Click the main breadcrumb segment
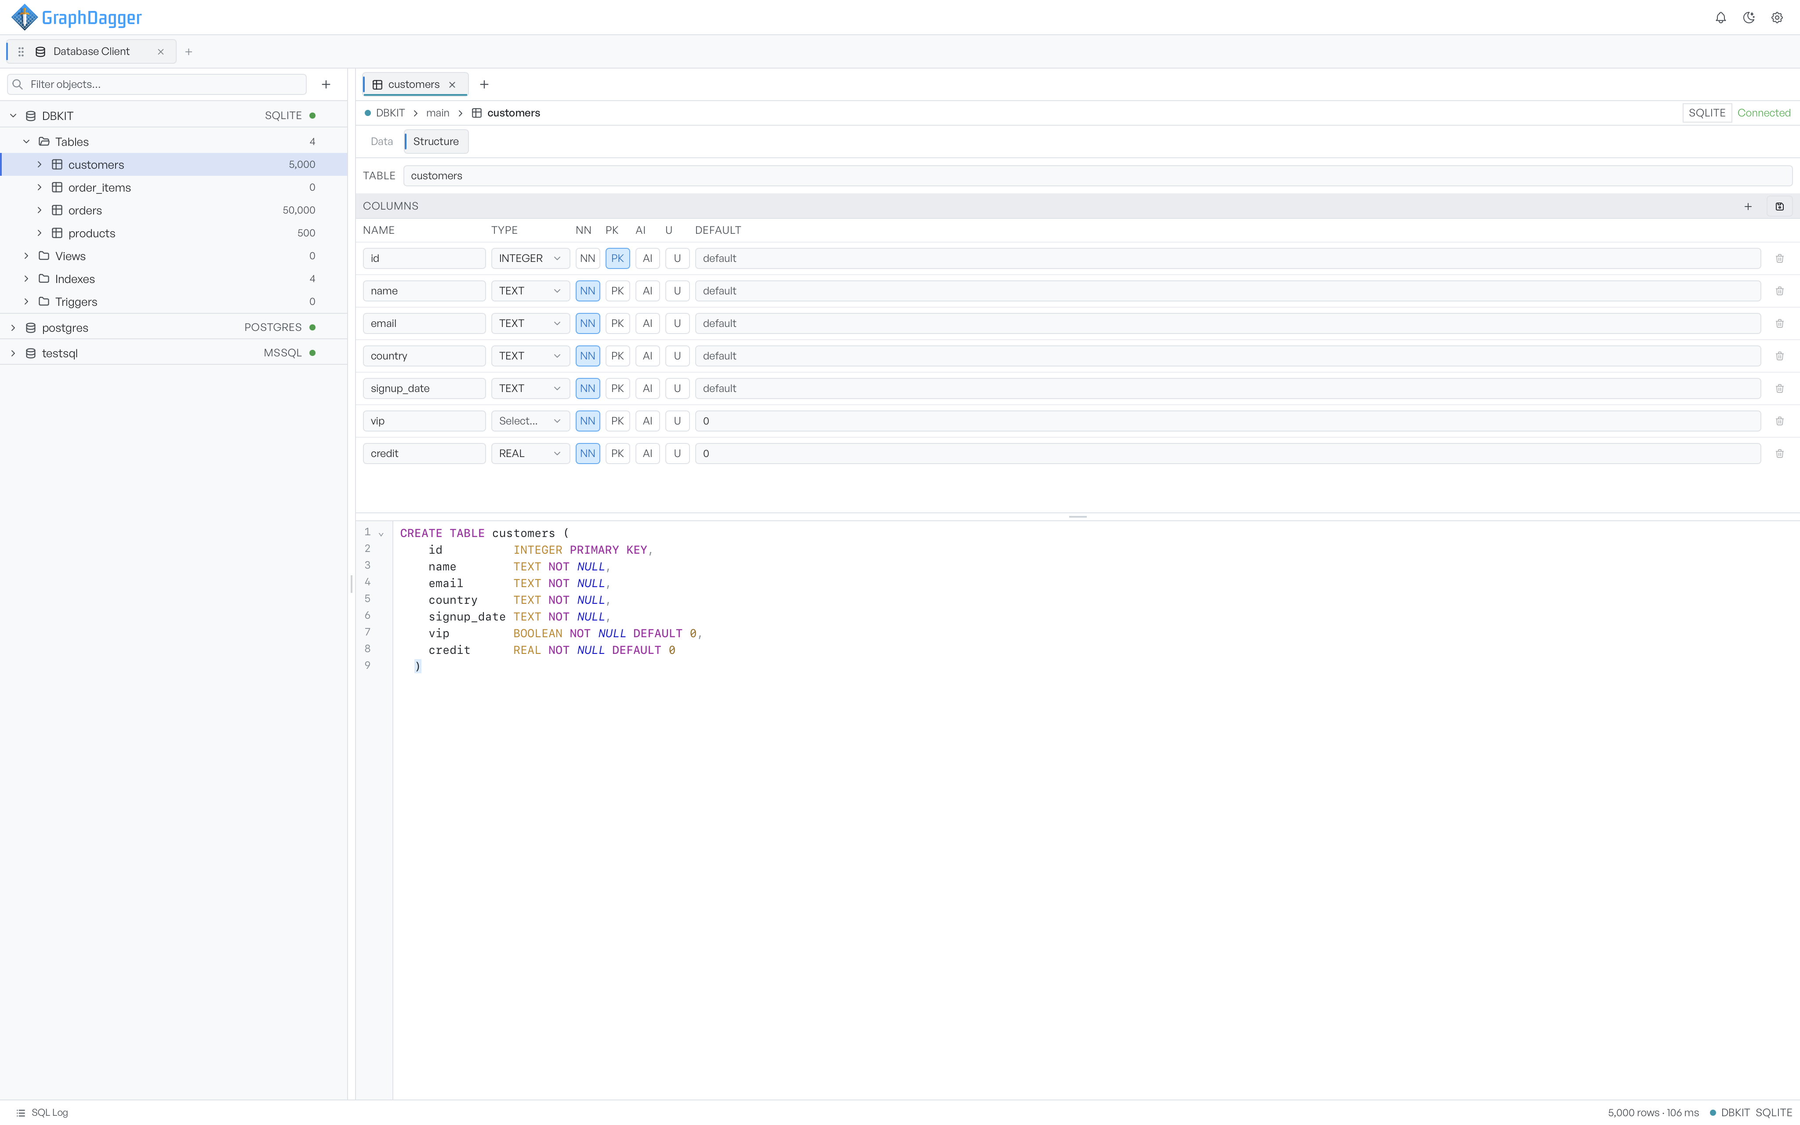The height and width of the screenshot is (1125, 1800). (437, 113)
